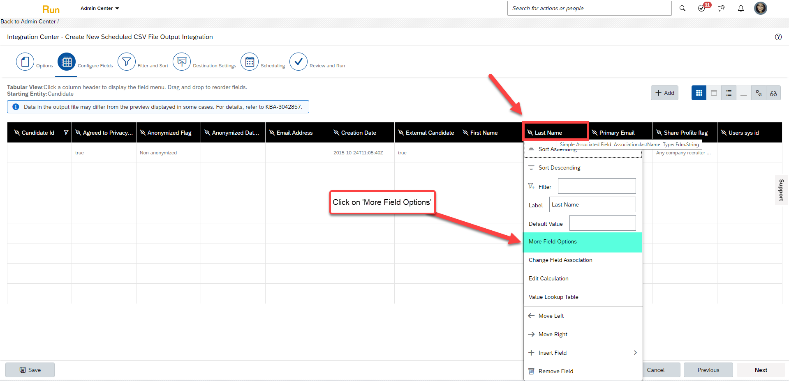789x381 pixels.
Task: Switch to the list view icon
Action: pyautogui.click(x=729, y=93)
